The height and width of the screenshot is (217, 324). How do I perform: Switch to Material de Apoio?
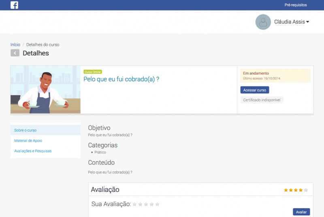click(28, 141)
